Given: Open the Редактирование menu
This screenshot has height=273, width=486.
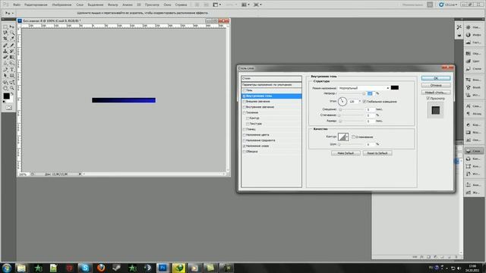Looking at the screenshot, I should [36, 5].
